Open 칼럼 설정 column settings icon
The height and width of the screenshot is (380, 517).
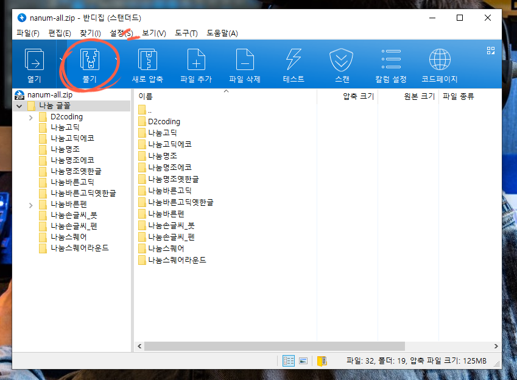point(391,59)
